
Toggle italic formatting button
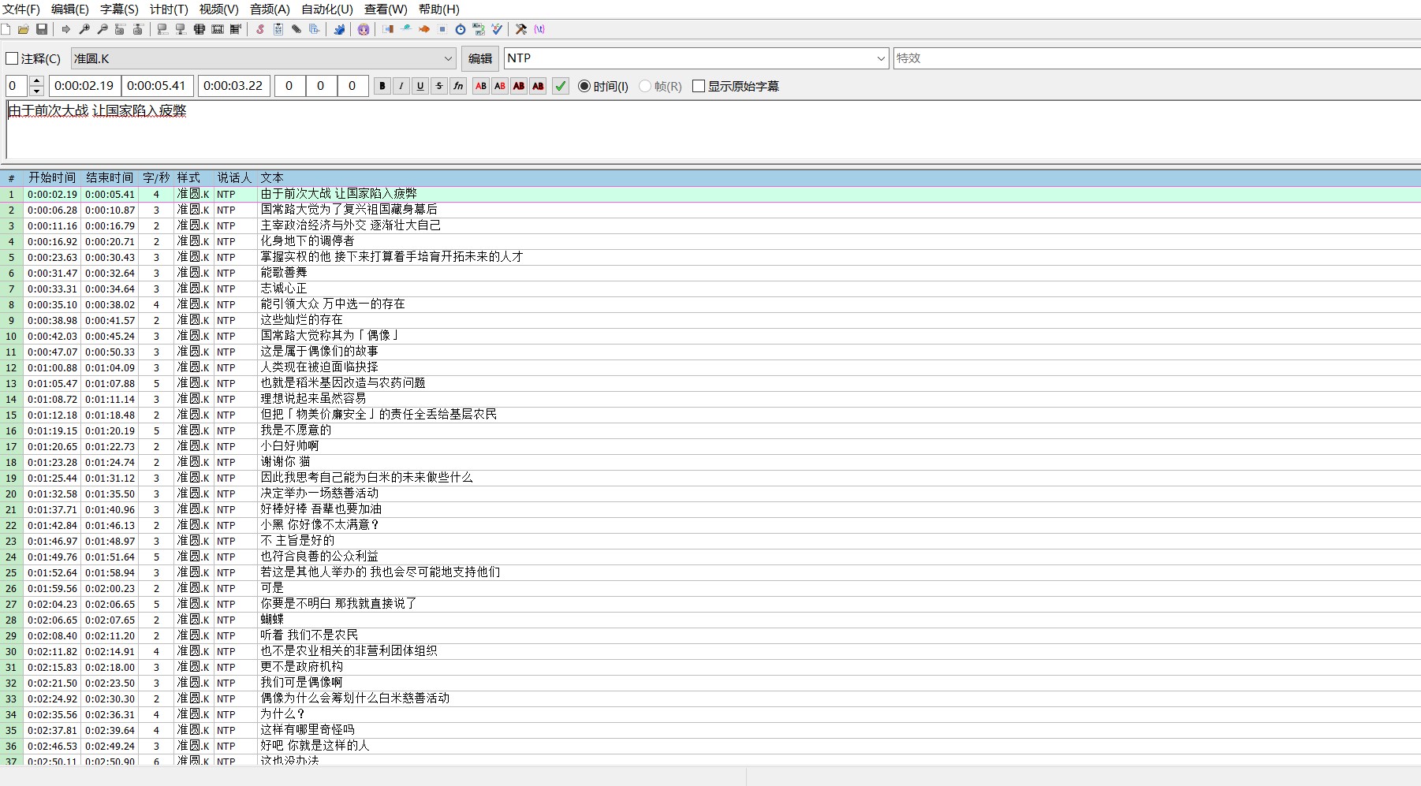401,86
